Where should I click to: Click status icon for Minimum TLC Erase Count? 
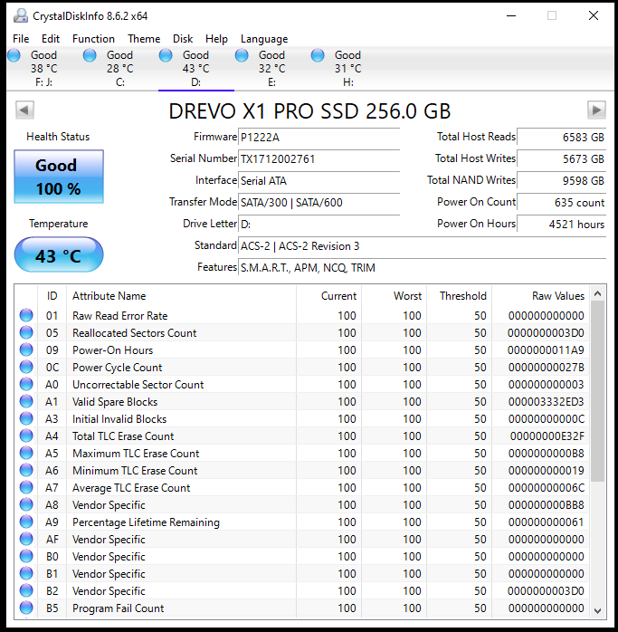point(26,470)
